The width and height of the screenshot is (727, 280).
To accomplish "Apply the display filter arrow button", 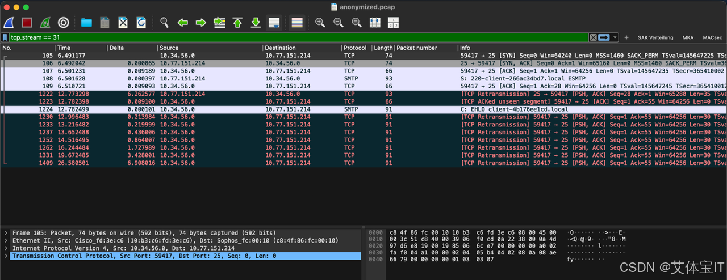I will click(x=604, y=37).
